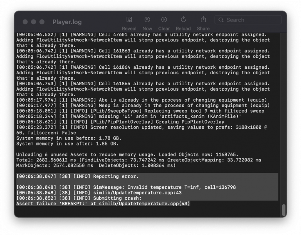
Task: Close the Player.log window
Action: click(x=25, y=22)
